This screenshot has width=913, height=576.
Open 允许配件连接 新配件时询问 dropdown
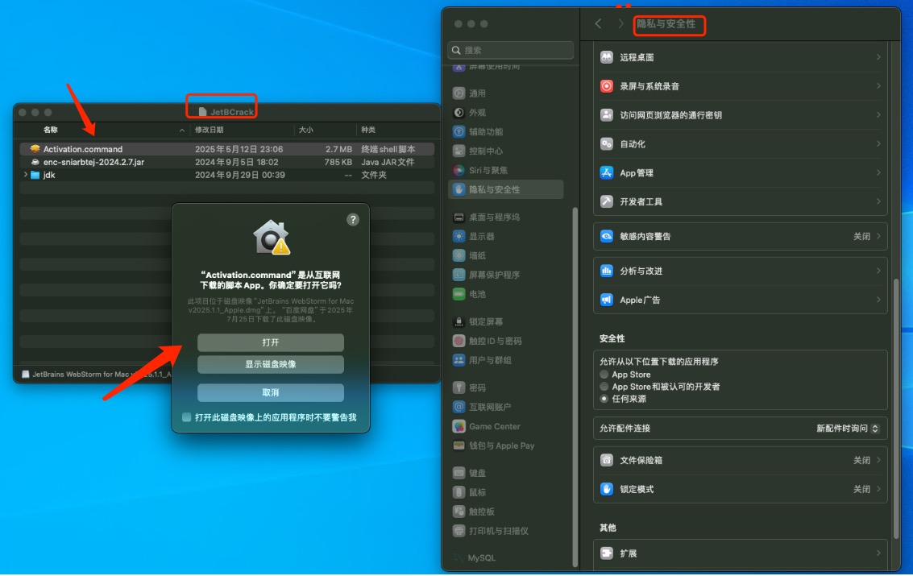(x=847, y=429)
